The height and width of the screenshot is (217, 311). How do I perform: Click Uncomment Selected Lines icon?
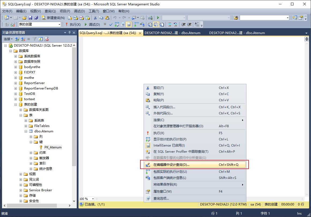[175, 24]
